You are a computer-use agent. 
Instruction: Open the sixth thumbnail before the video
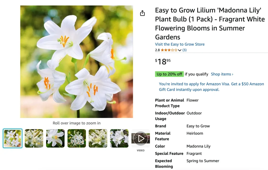119,138
